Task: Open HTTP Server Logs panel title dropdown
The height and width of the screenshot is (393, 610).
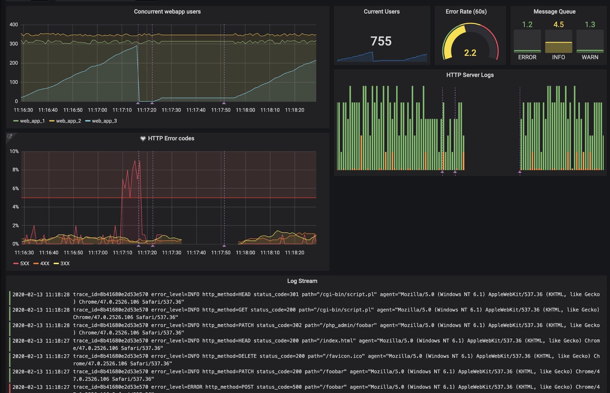Action: (470, 75)
